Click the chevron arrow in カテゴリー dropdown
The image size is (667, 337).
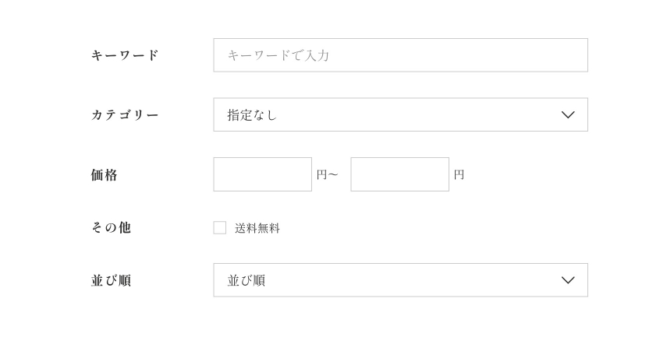pos(568,115)
